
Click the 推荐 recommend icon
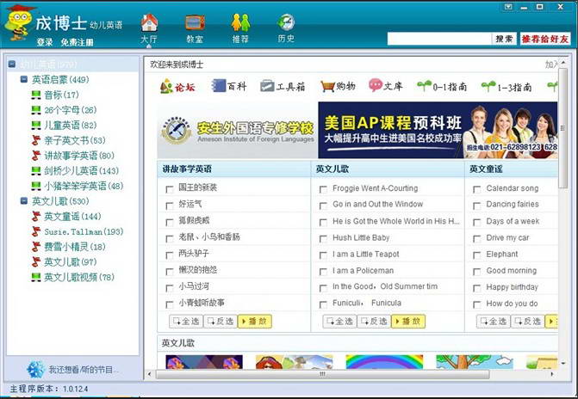(240, 23)
